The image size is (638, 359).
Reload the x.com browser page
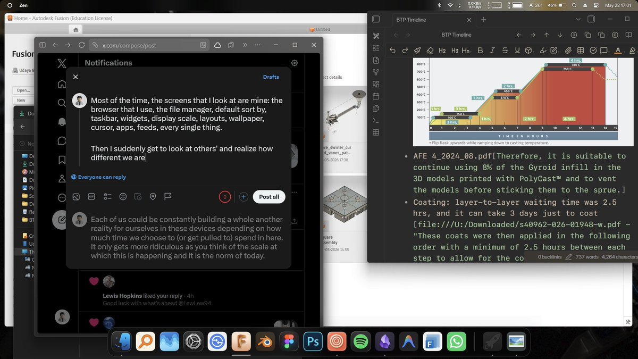click(x=81, y=45)
